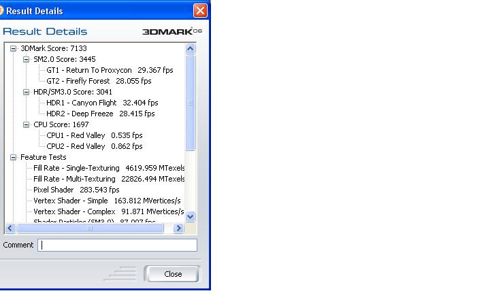Click inside the Comment text field

pos(117,245)
